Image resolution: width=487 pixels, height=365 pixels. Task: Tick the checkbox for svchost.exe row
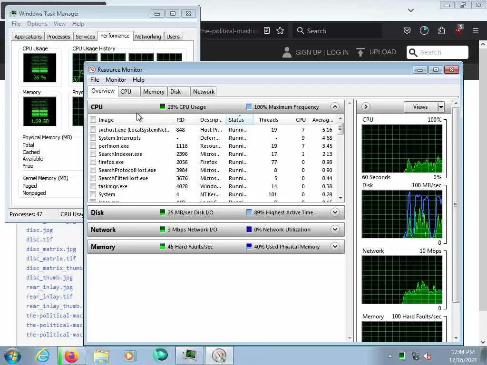[x=93, y=130]
